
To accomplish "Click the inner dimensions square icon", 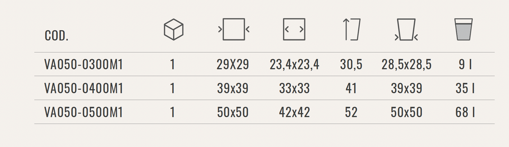I will pyautogui.click(x=294, y=29).
